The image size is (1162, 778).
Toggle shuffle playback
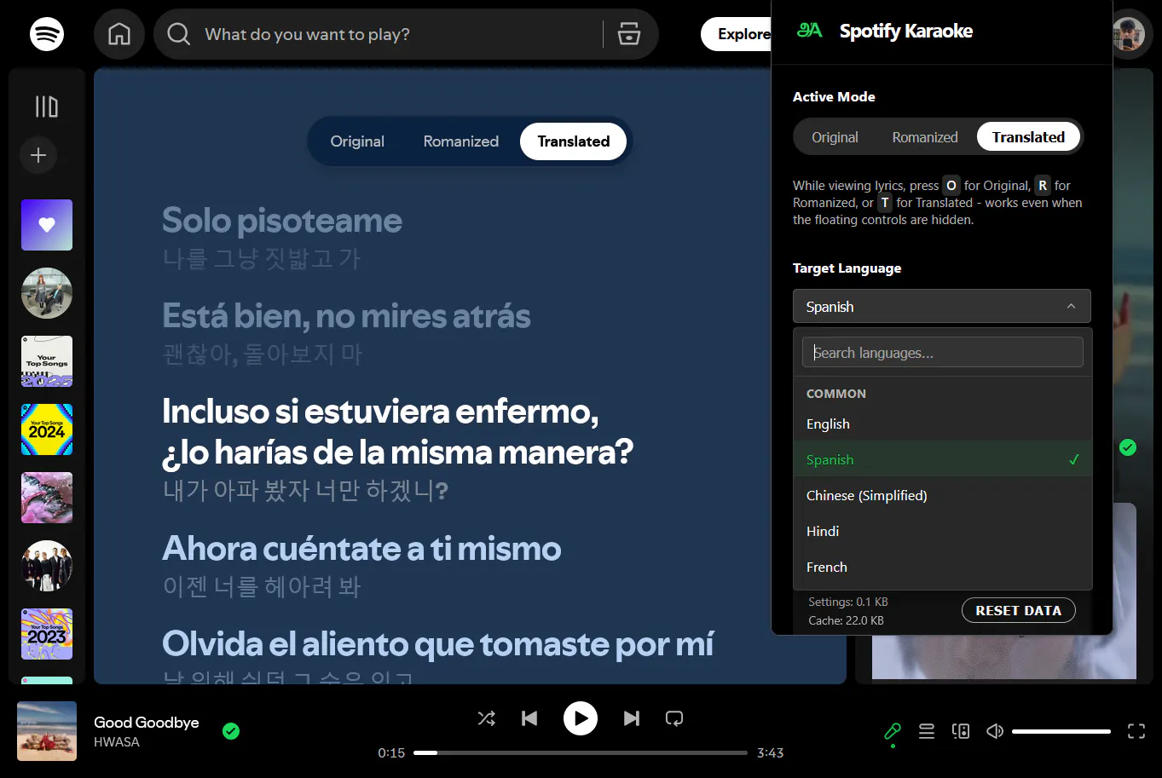(x=487, y=718)
